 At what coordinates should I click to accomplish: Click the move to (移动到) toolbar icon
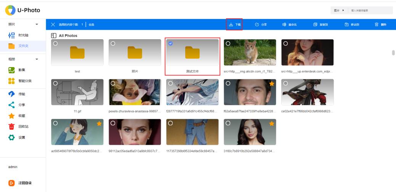click(x=346, y=25)
